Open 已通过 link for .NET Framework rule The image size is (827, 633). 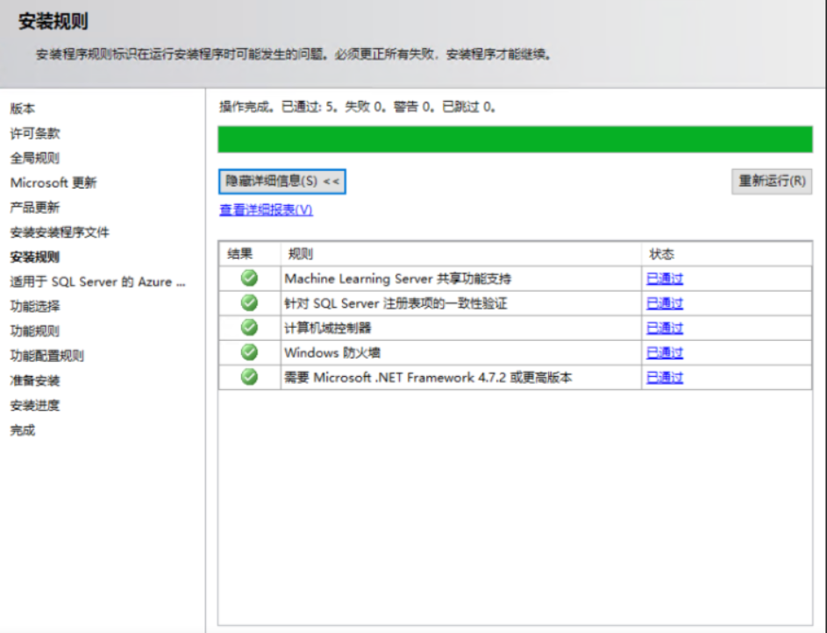pos(665,377)
